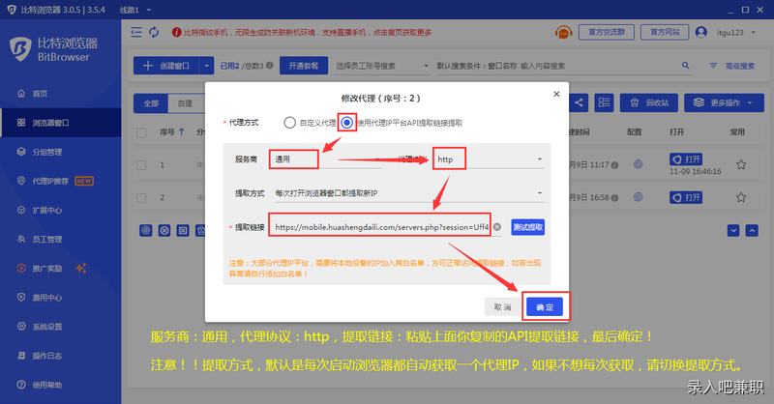Tick checkbox for row 1
This screenshot has height=404, width=774.
pos(141,164)
